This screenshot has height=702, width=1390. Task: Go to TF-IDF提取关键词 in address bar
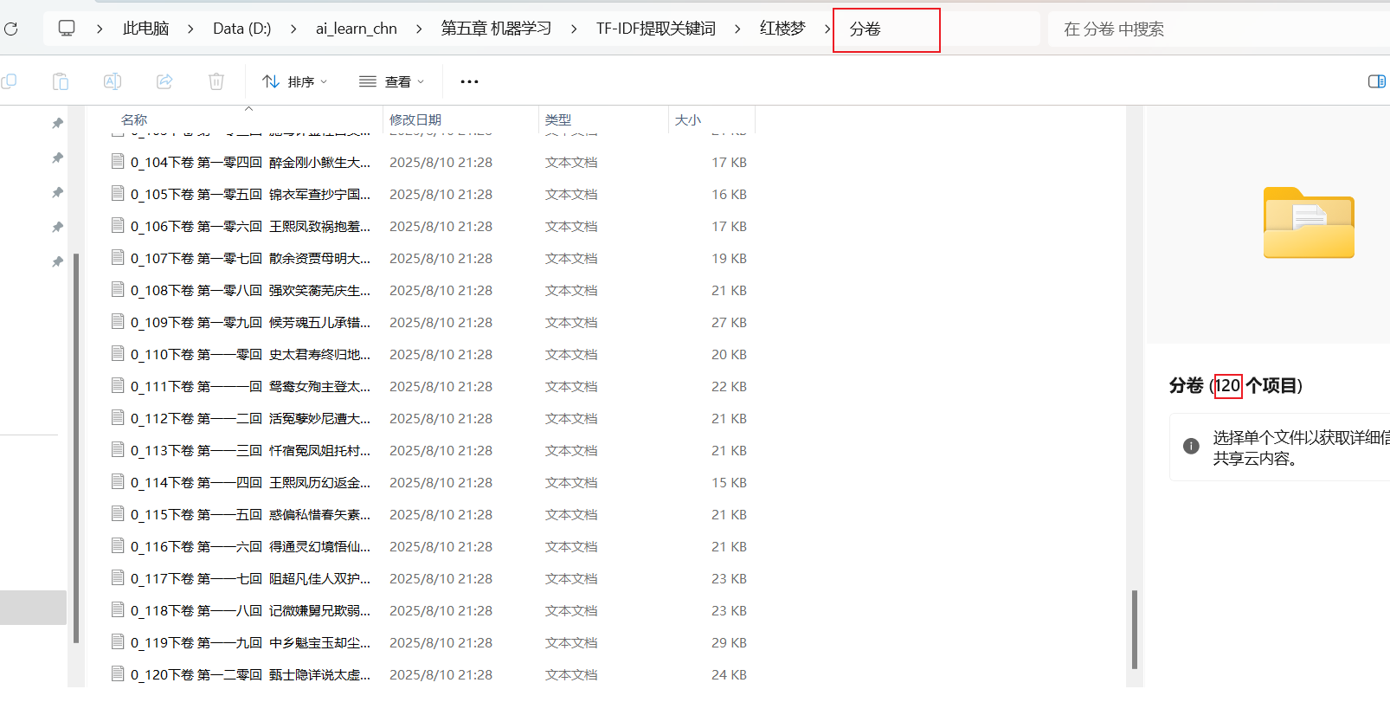656,29
